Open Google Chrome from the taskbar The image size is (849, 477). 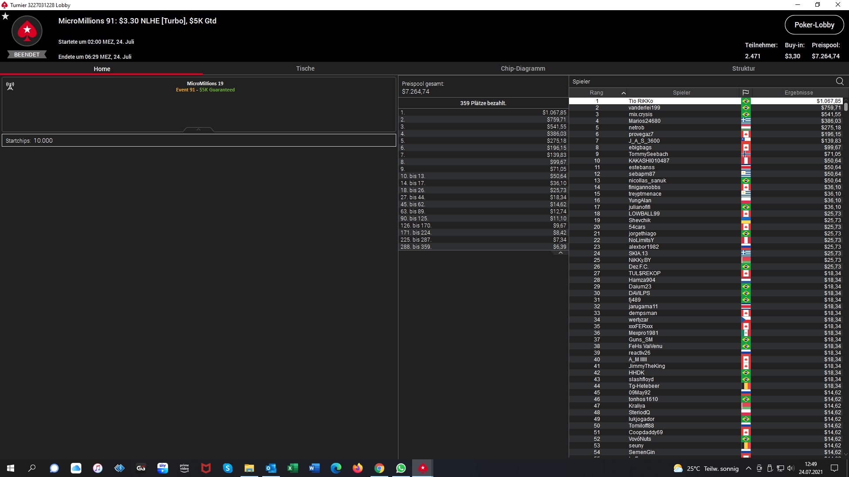point(379,468)
